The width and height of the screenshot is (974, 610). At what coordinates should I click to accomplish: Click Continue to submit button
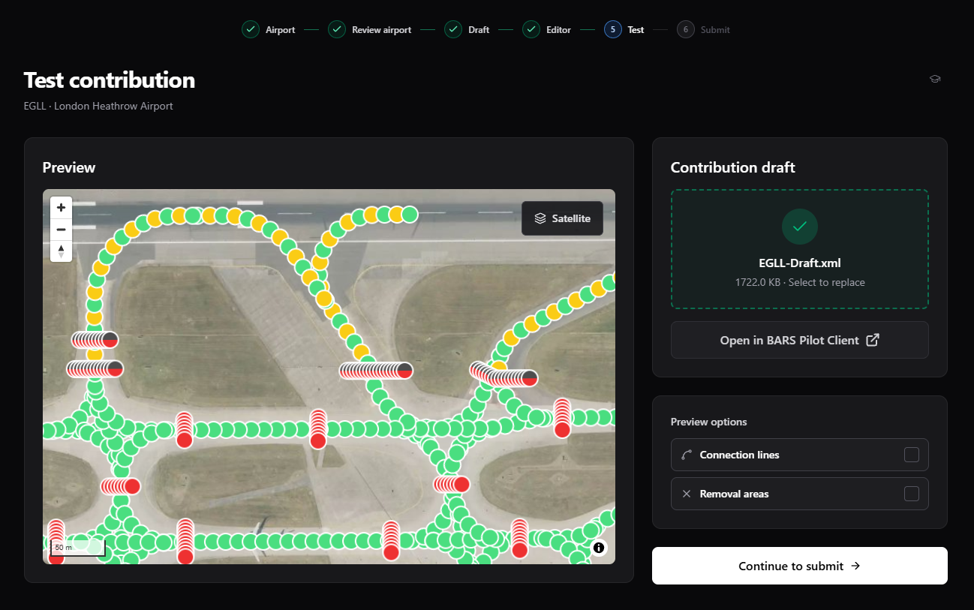click(x=800, y=566)
